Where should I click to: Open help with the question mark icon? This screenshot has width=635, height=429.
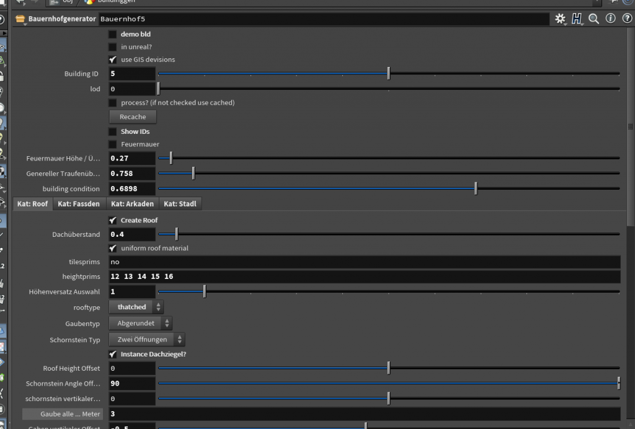click(627, 19)
